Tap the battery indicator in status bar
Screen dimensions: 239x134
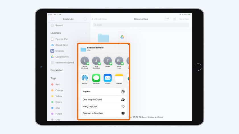coord(189,14)
